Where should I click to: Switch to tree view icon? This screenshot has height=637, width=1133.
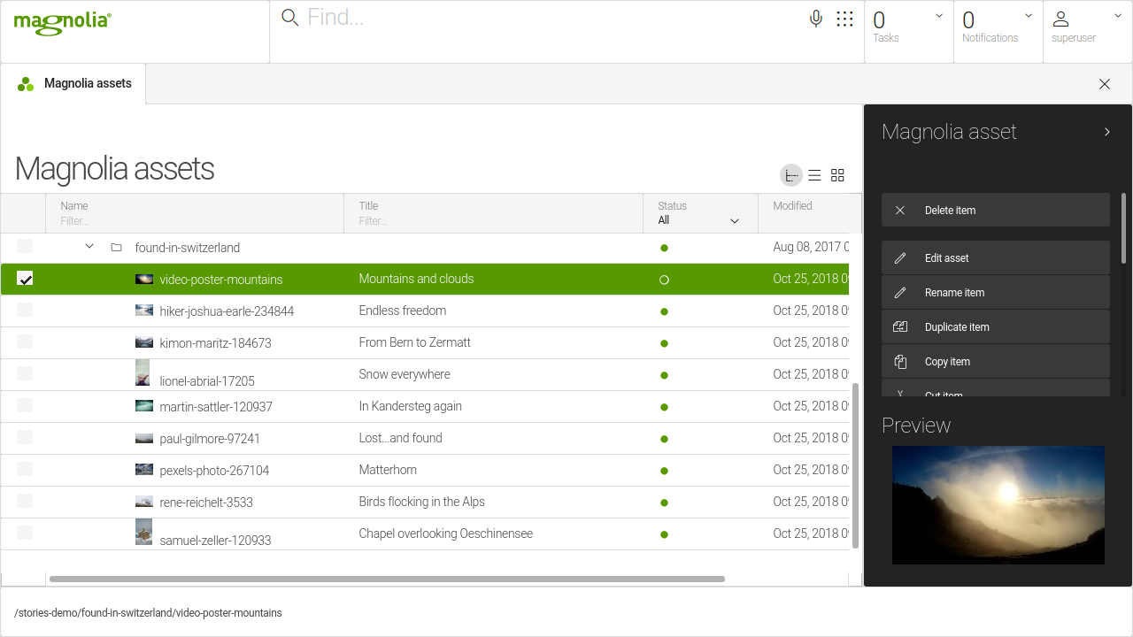791,175
